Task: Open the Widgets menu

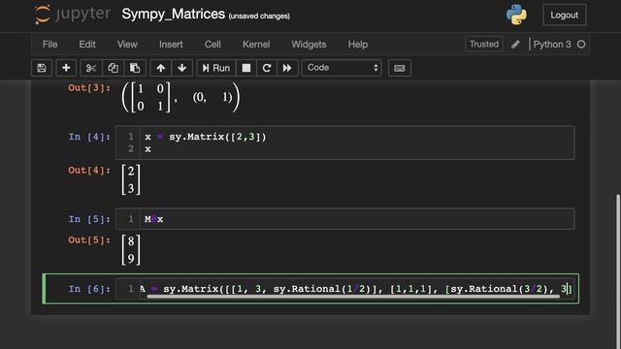Action: click(309, 45)
